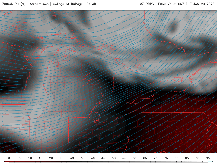217x163 pixels.
Task: Click the colorbar label "95"
Action: tap(208, 158)
